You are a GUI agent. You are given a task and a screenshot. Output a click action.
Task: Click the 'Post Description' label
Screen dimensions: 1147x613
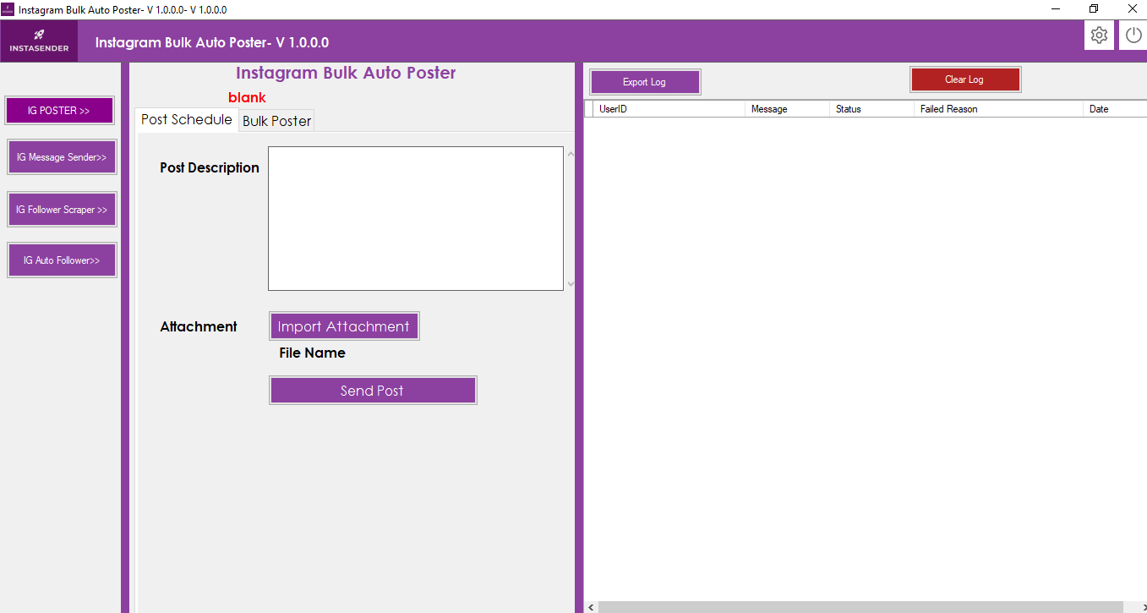pyautogui.click(x=210, y=167)
